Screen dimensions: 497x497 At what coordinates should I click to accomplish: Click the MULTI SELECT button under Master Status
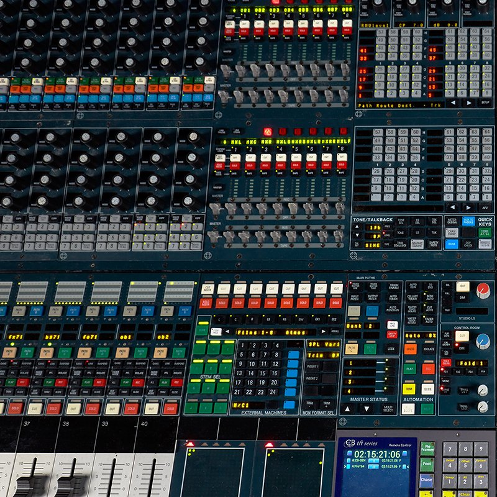[x=388, y=409]
